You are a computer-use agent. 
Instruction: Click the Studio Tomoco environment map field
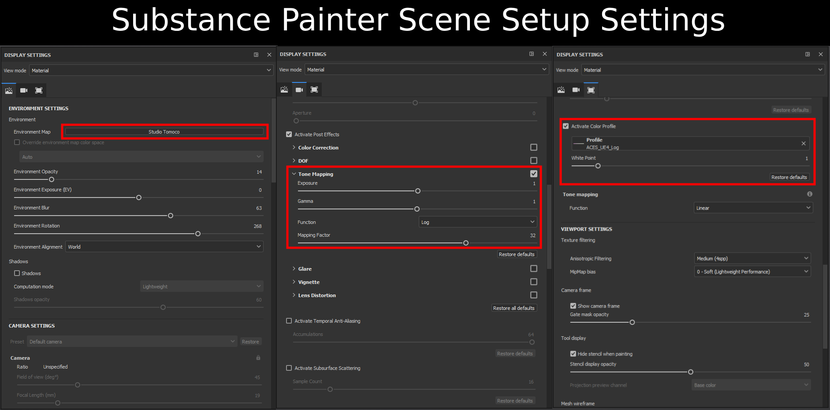pyautogui.click(x=164, y=131)
